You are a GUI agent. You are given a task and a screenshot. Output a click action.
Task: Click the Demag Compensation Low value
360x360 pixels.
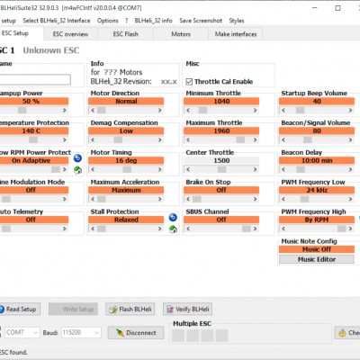click(126, 130)
